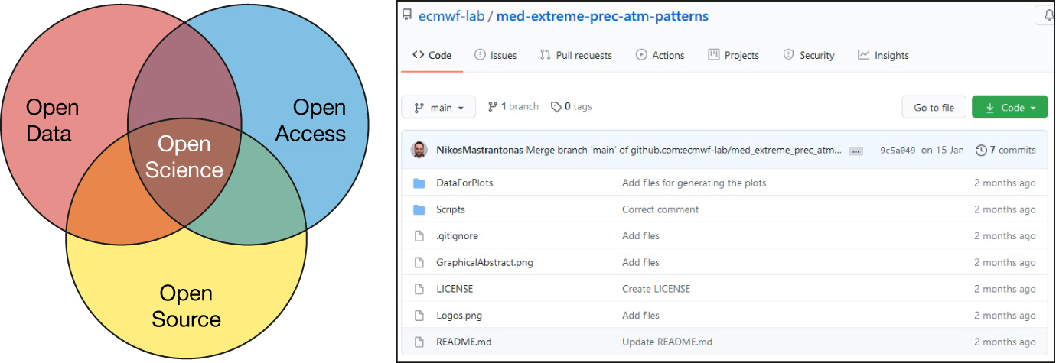Screen dimensions: 1056x363
Task: Open the 'Correct comment' commit message
Action: pos(660,209)
